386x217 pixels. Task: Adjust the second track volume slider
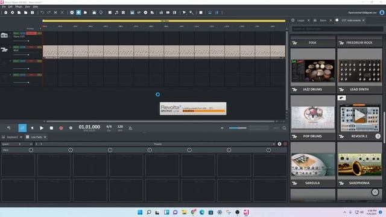pos(21,54)
